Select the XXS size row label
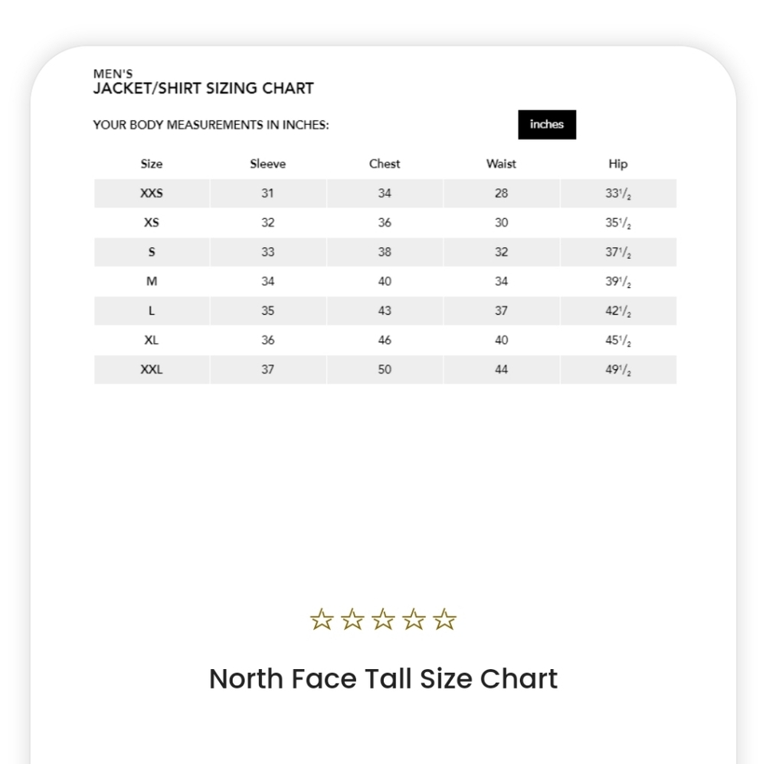The height and width of the screenshot is (764, 766). [152, 194]
